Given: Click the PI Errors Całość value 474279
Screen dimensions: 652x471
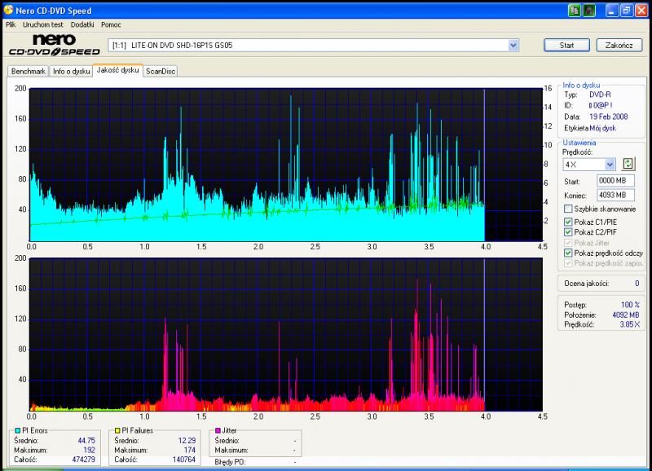Looking at the screenshot, I should tap(84, 460).
